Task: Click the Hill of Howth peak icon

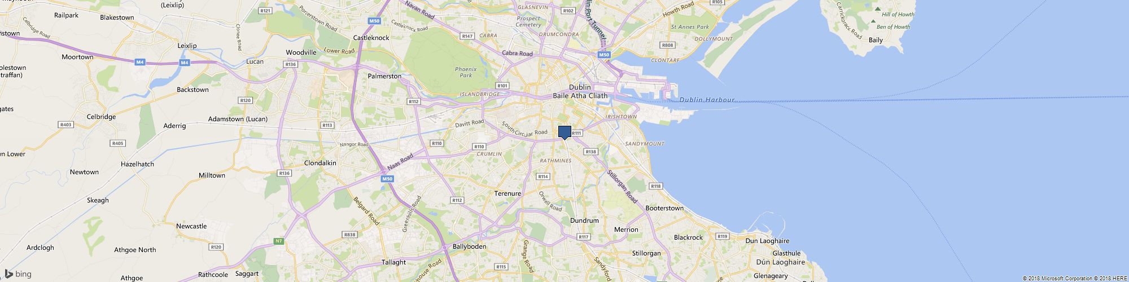Action: point(877,9)
